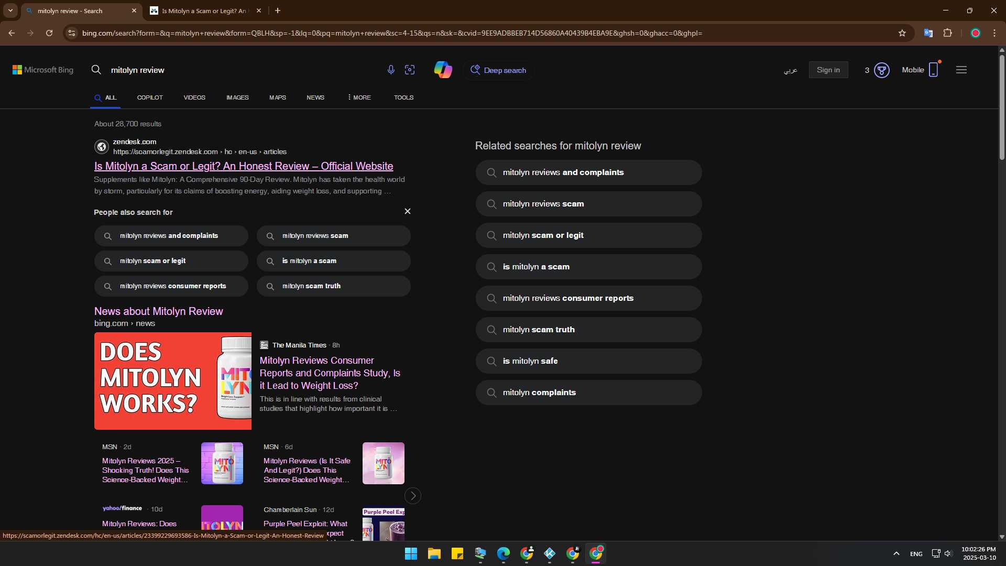Screen dimensions: 1006x566
Task: View site information icon in address bar
Action: pos(72,33)
